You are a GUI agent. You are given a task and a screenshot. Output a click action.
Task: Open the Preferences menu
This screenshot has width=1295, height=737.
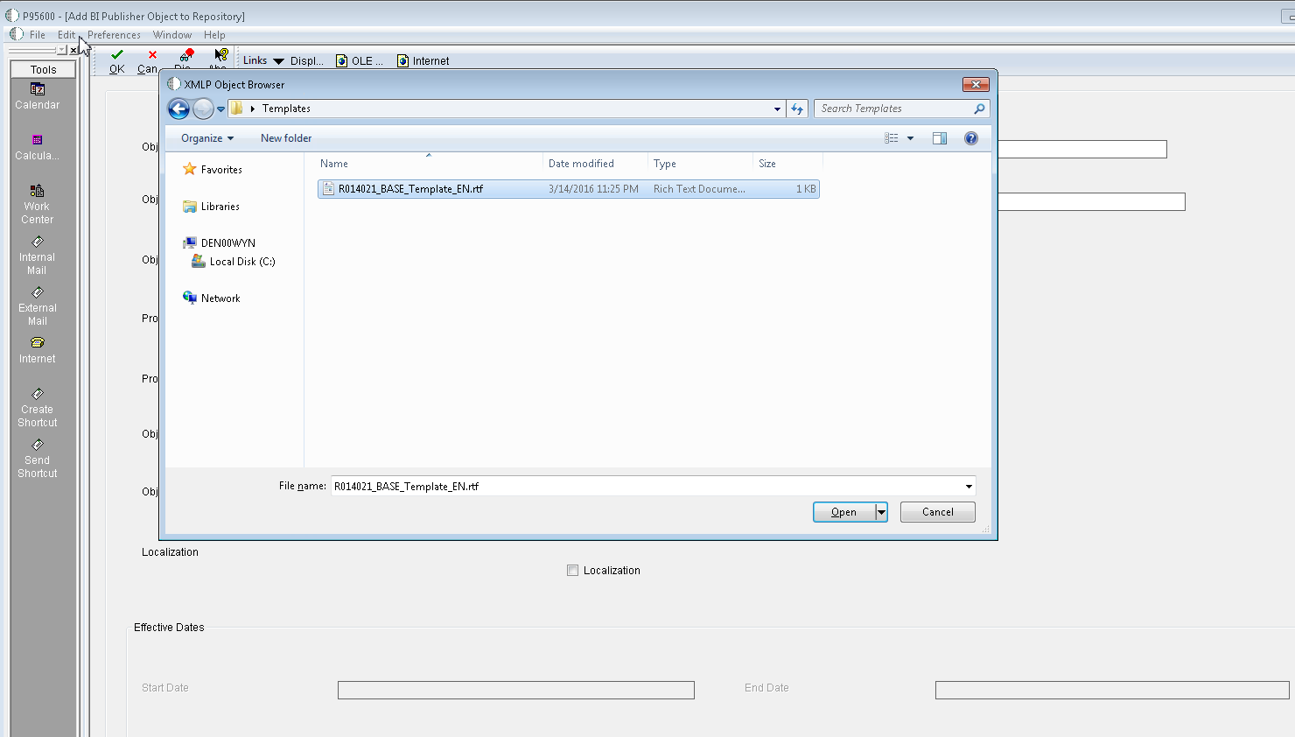(x=114, y=35)
